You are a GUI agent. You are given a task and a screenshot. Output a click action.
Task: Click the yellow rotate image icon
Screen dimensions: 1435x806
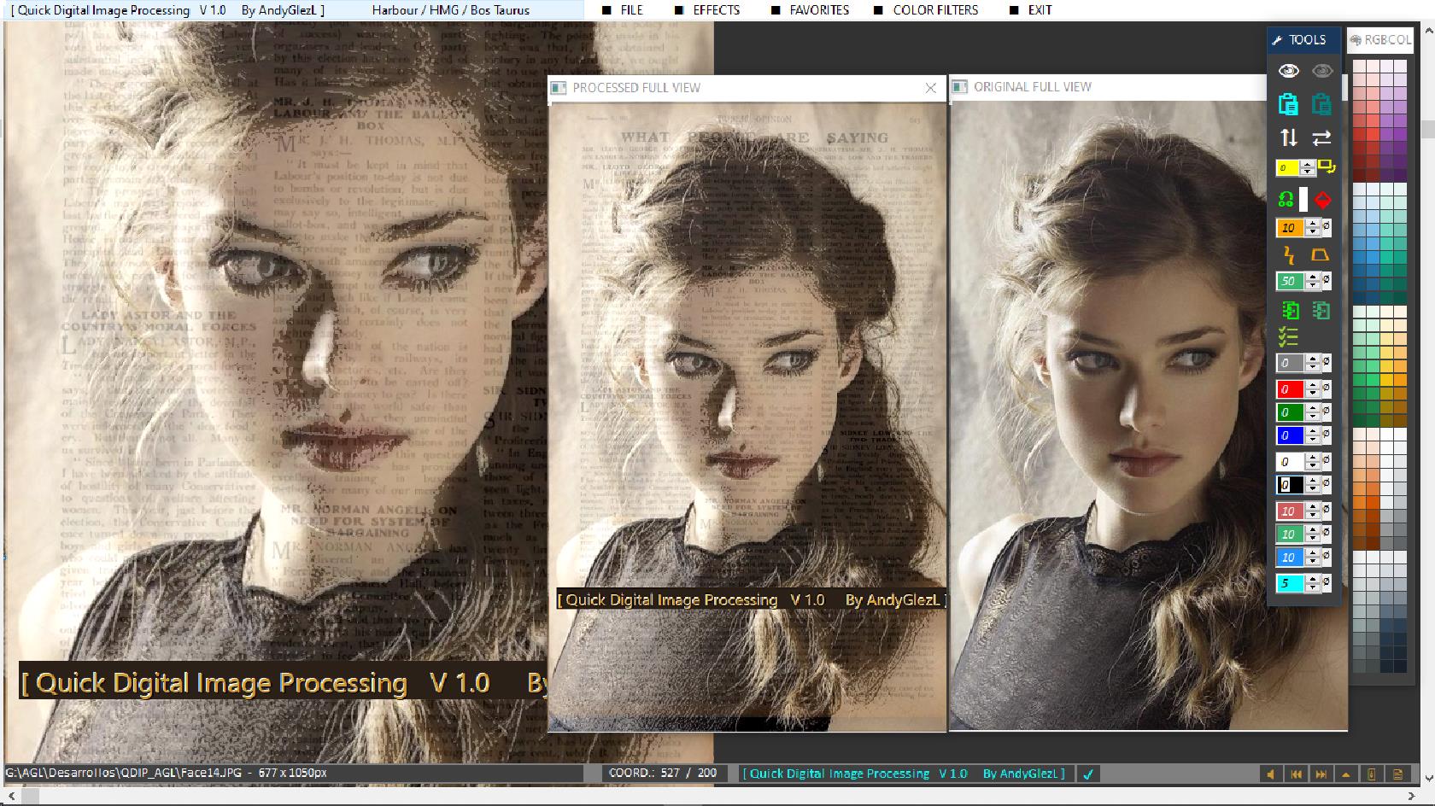click(x=1326, y=166)
